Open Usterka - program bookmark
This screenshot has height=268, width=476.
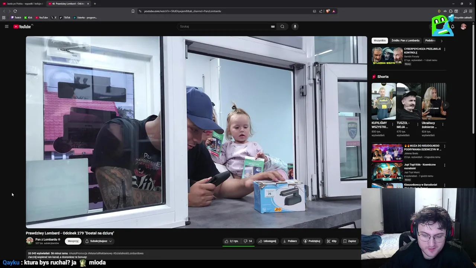click(x=85, y=17)
